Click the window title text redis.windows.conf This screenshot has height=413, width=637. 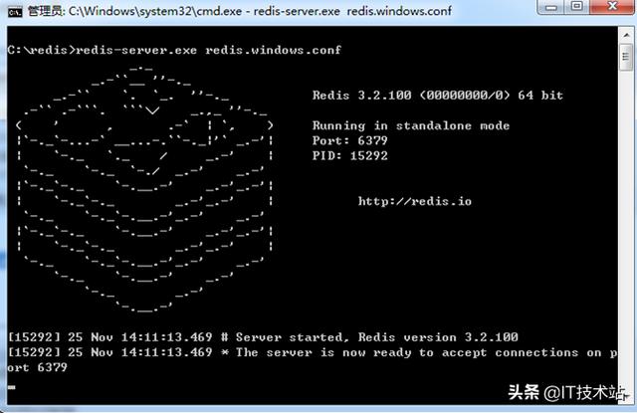[x=399, y=11]
